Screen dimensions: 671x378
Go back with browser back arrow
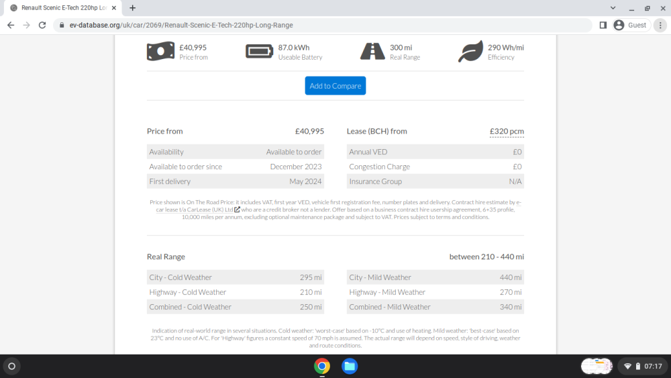(x=11, y=26)
